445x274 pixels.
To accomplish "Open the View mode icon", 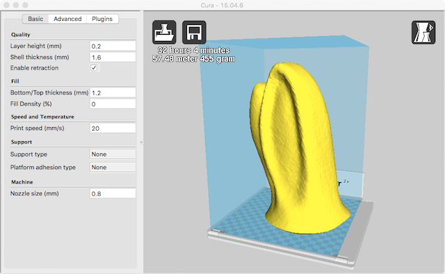I will 423,32.
